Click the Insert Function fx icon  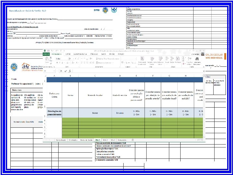[70, 71]
